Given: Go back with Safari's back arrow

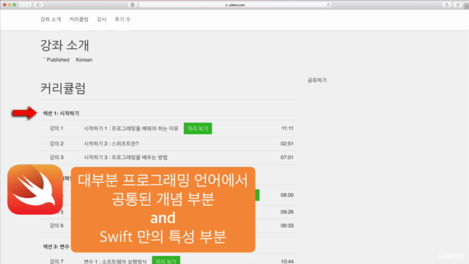Looking at the screenshot, I should 22,5.
